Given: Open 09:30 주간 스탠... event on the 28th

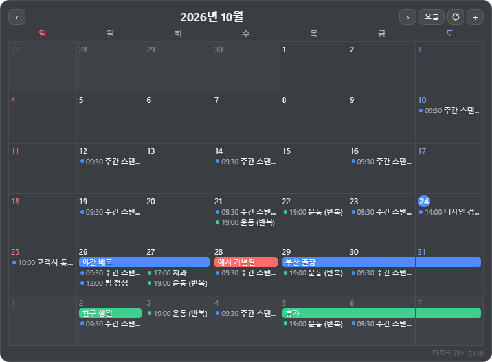Looking at the screenshot, I should pyautogui.click(x=246, y=273).
